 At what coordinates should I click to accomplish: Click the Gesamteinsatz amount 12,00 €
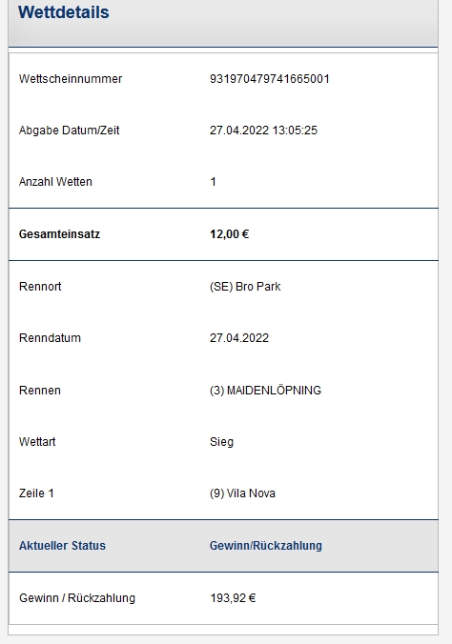pyautogui.click(x=230, y=234)
